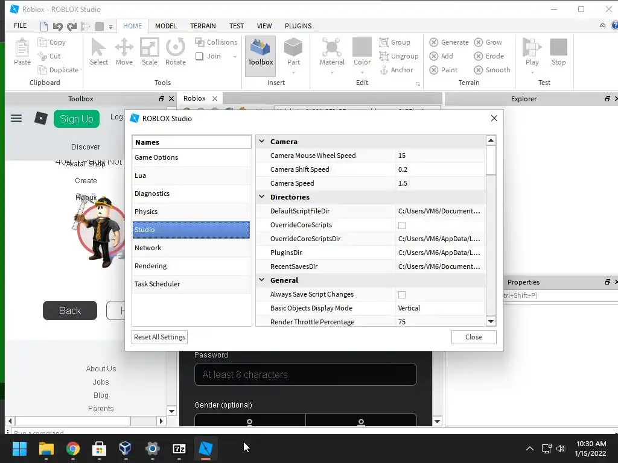Open 7-Zip from the taskbar
The width and height of the screenshot is (618, 463).
tap(179, 449)
